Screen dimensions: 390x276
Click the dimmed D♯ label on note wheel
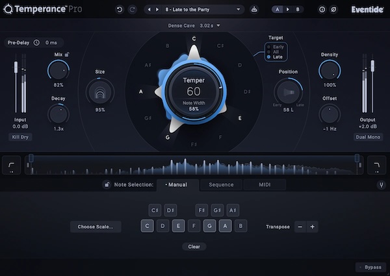[247, 92]
